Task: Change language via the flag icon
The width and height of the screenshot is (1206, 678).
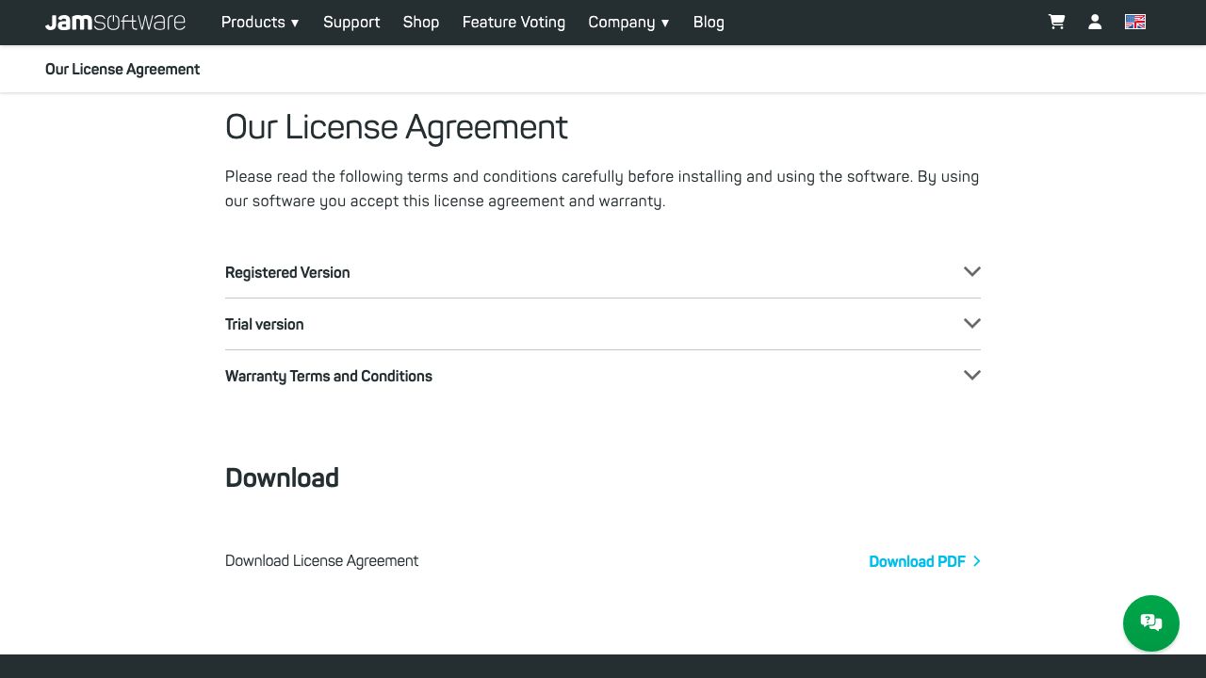Action: (x=1135, y=22)
